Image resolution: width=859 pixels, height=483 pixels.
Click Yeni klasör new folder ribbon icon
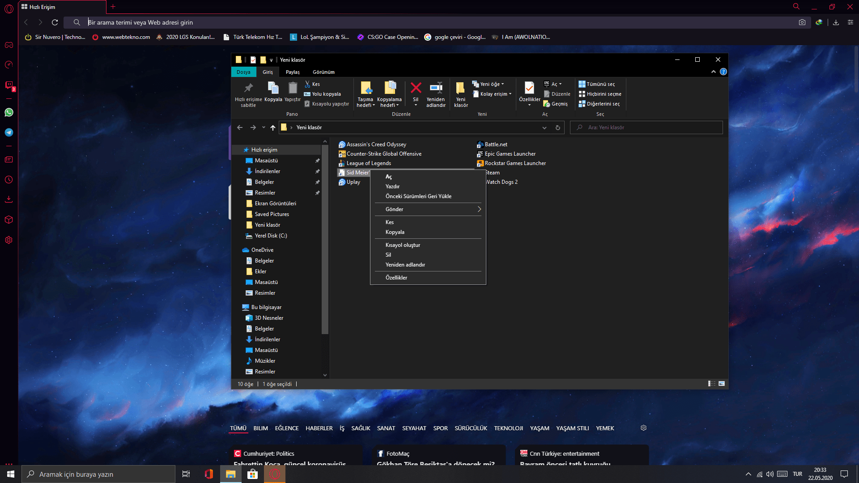[460, 88]
